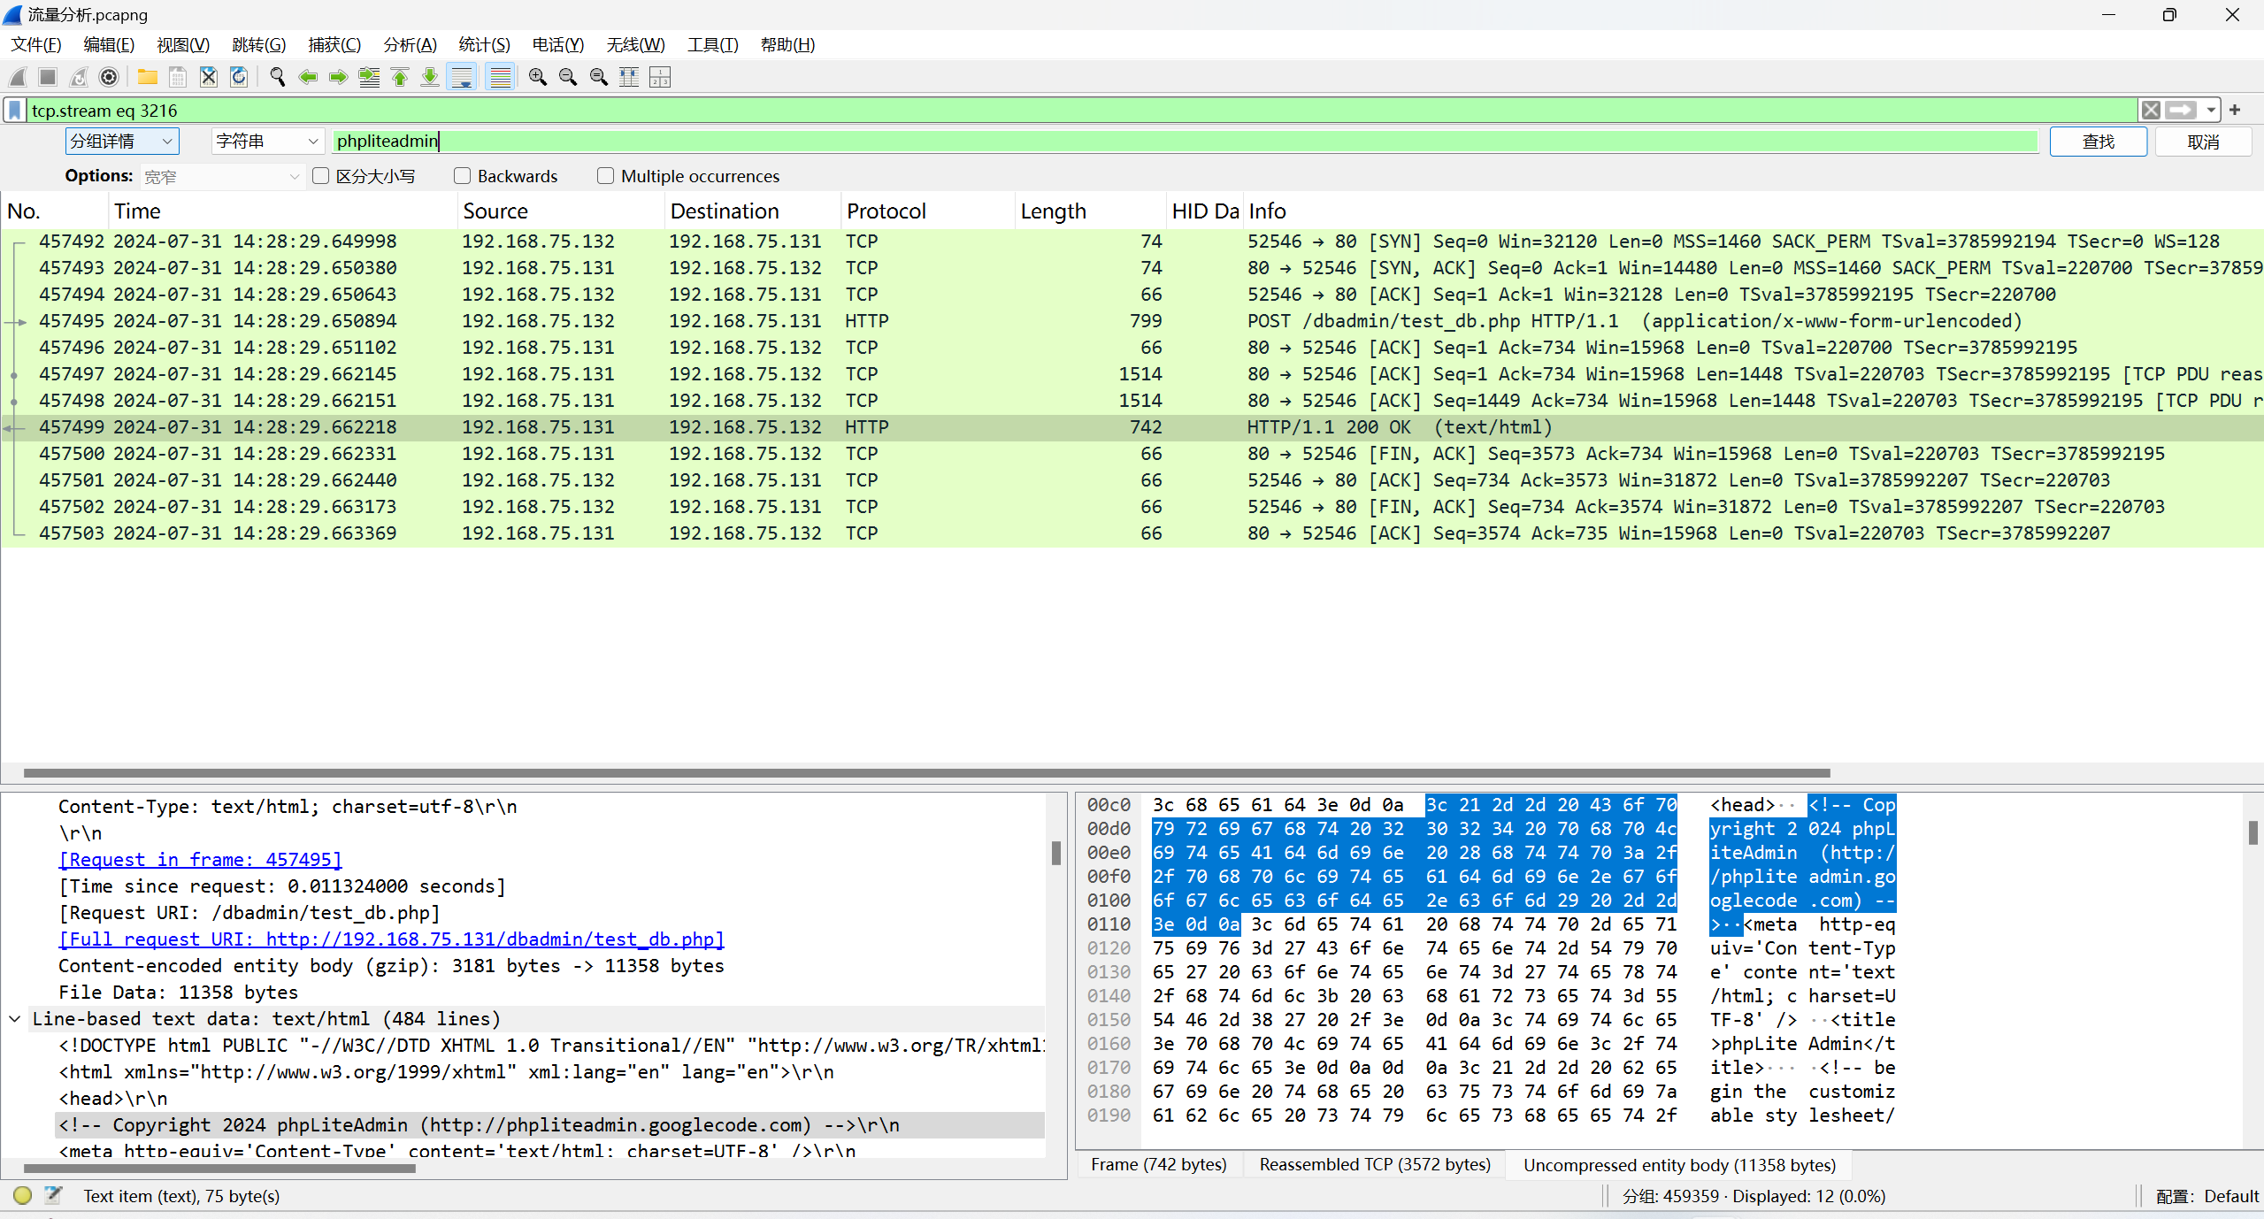Click the phpliteadmin search text field
This screenshot has width=2264, height=1219.
point(1186,142)
